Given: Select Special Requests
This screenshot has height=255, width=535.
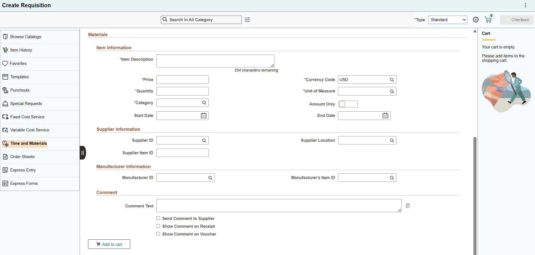Looking at the screenshot, I should [x=40, y=104].
